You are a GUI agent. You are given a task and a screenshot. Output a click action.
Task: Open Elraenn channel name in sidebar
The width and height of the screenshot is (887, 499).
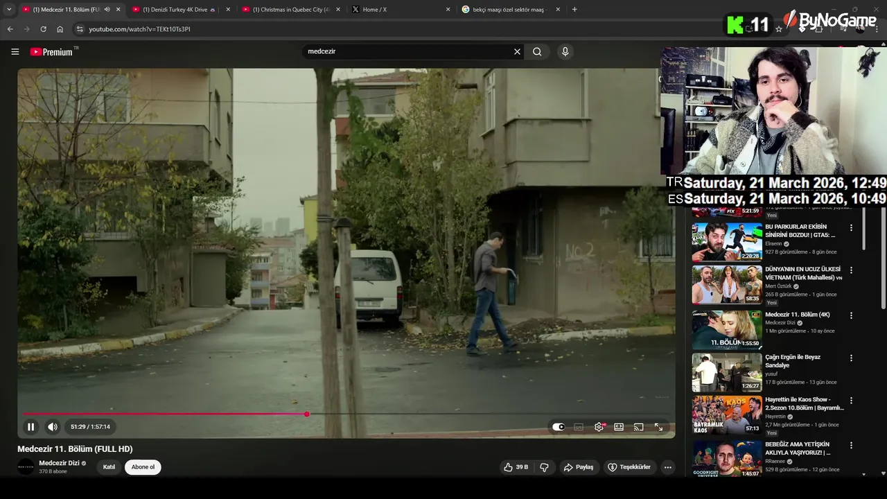(x=773, y=244)
